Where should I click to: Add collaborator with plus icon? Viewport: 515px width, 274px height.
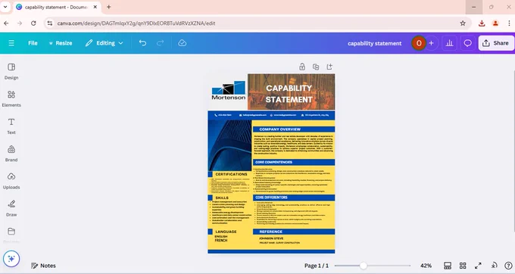431,43
